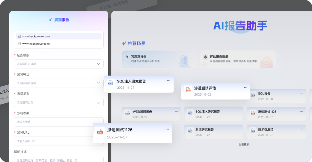The width and height of the screenshot is (312, 162).
Task: Click the PDF icon on 渗透测试评估 card
Action: click(188, 90)
